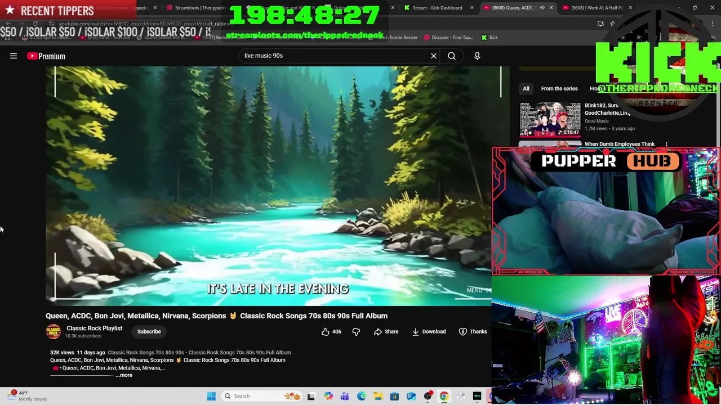The height and width of the screenshot is (405, 721).
Task: Search from the Windows taskbar search box
Action: pyautogui.click(x=262, y=396)
